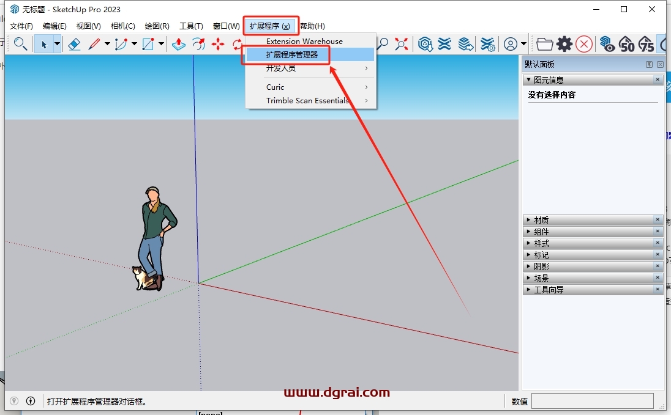Click the 50 percent transparency icon
This screenshot has width=671, height=415.
pyautogui.click(x=626, y=44)
